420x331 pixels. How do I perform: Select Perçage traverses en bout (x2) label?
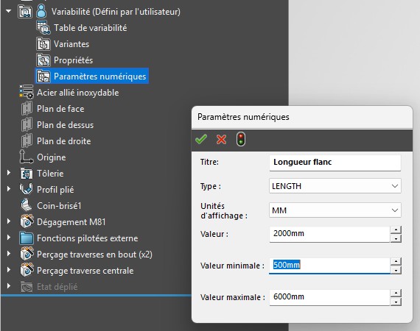click(94, 255)
